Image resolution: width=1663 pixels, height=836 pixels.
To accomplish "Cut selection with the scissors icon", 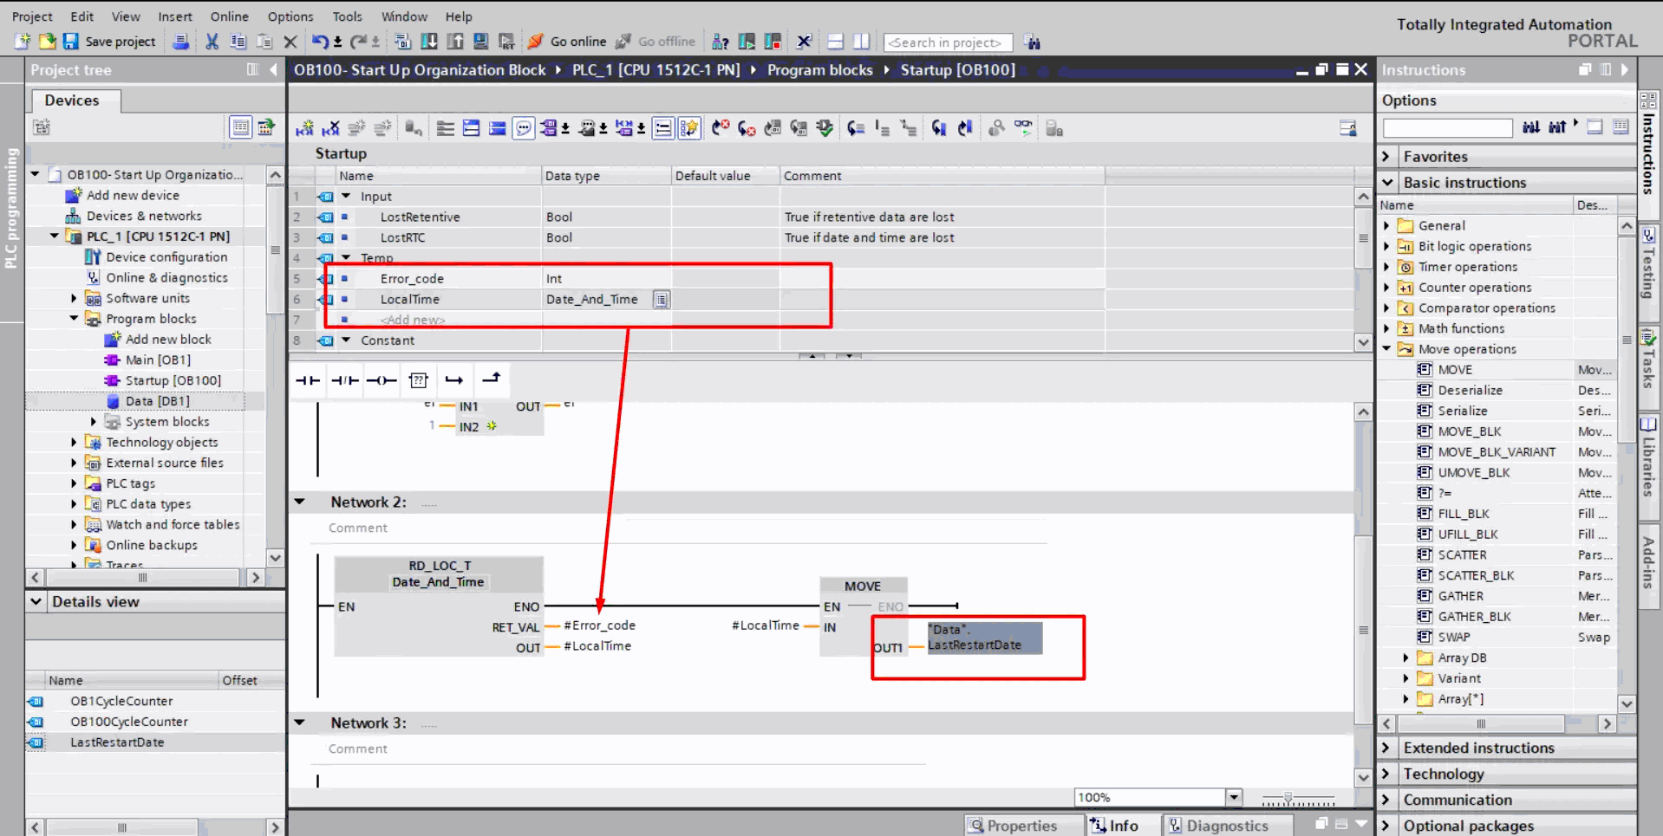I will pos(212,42).
